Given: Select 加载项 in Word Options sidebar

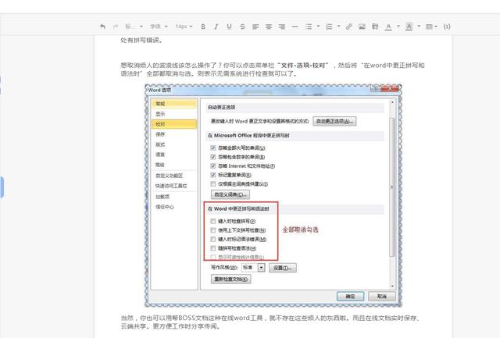Looking at the screenshot, I should (174, 197).
